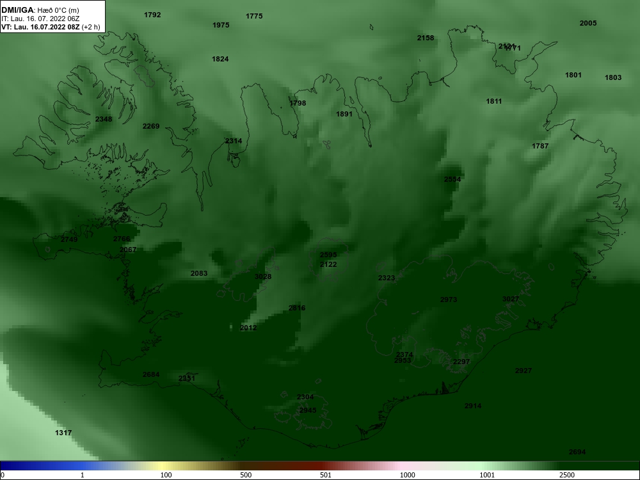Click the map value 2304
Viewport: 640px width, 480px height.
pyautogui.click(x=305, y=397)
